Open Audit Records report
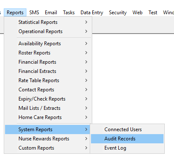The height and width of the screenshot is (158, 174). [127, 139]
